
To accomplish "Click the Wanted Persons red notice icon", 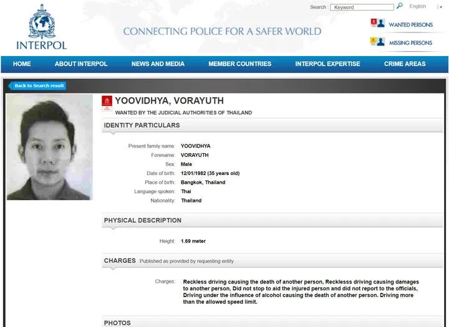I will pyautogui.click(x=377, y=24).
